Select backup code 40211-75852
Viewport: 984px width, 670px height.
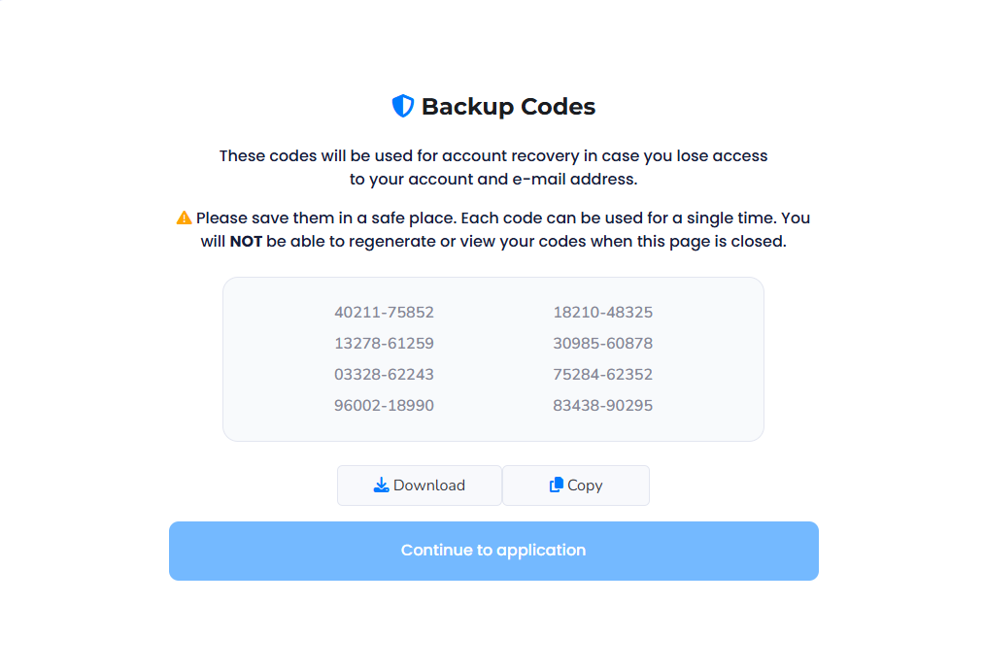click(384, 312)
